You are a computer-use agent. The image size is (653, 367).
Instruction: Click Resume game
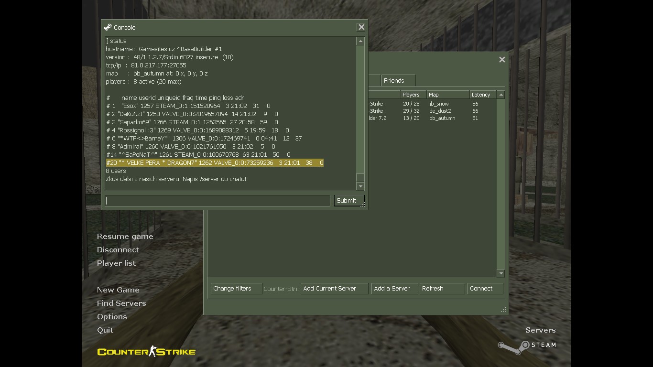125,237
